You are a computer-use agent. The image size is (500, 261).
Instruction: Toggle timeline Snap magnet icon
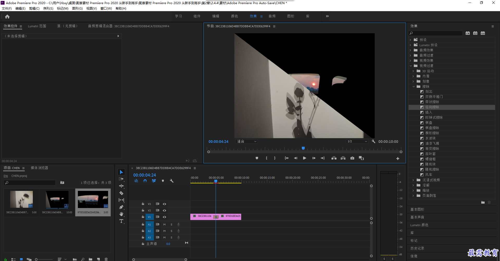(145, 181)
